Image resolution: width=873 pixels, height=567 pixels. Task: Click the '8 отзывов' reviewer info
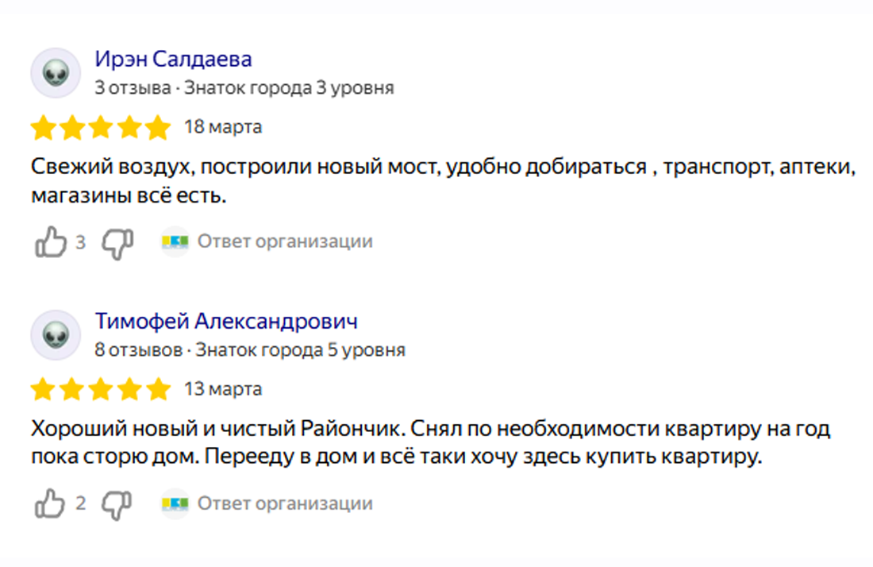pyautogui.click(x=139, y=349)
